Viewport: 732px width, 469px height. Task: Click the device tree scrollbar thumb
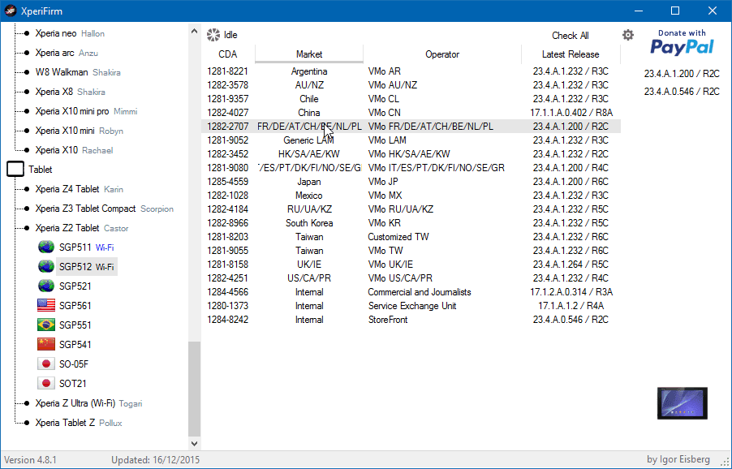pos(194,389)
